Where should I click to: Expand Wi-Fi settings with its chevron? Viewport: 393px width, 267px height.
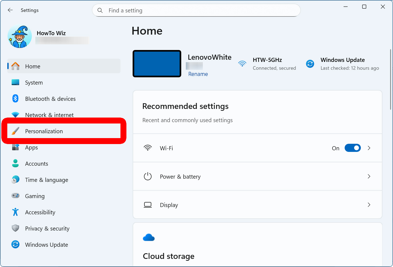[369, 148]
